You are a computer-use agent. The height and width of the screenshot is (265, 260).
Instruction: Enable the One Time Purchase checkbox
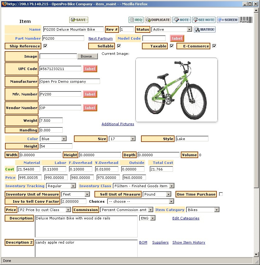[221, 194]
